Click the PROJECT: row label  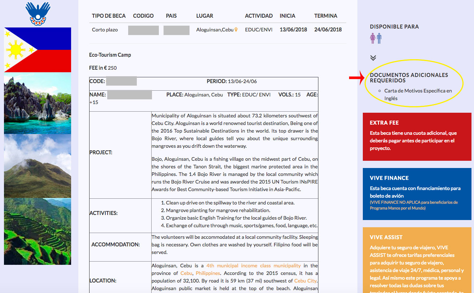pos(101,152)
